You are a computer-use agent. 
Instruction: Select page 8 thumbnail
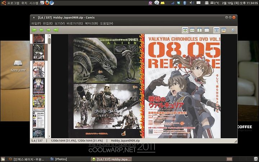tap(38, 103)
